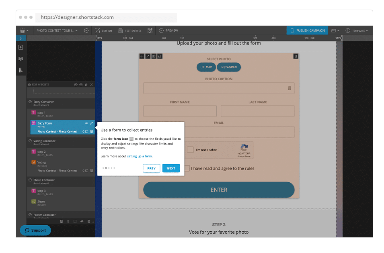
Task: Tick 'I have read and agree to the rules'
Action: pos(187,168)
